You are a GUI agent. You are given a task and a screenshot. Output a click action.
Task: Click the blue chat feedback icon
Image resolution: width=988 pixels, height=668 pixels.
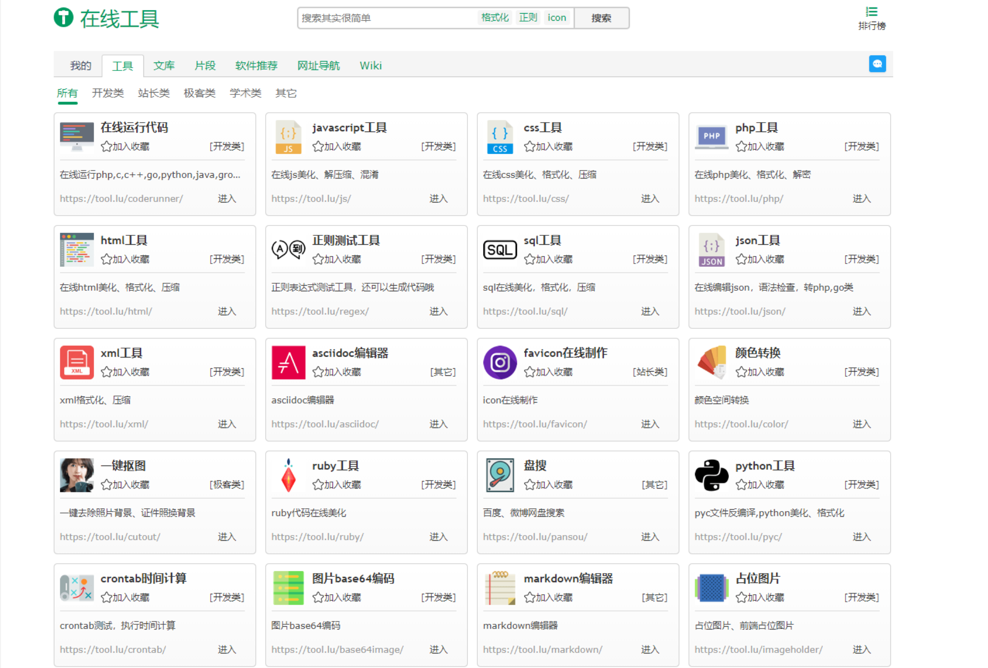(x=877, y=63)
